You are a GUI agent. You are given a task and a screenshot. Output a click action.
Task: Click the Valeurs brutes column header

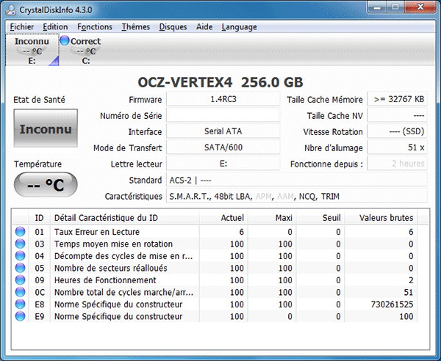381,218
